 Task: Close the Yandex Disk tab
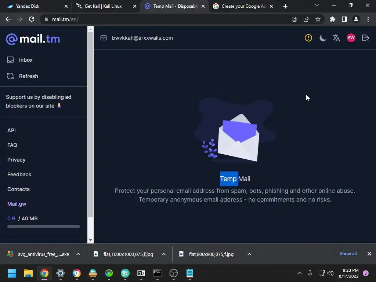point(66,6)
